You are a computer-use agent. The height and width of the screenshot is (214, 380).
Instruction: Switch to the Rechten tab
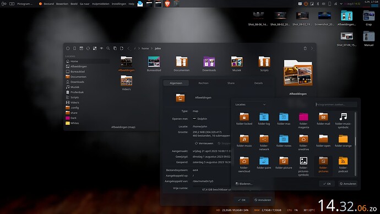pos(203,83)
